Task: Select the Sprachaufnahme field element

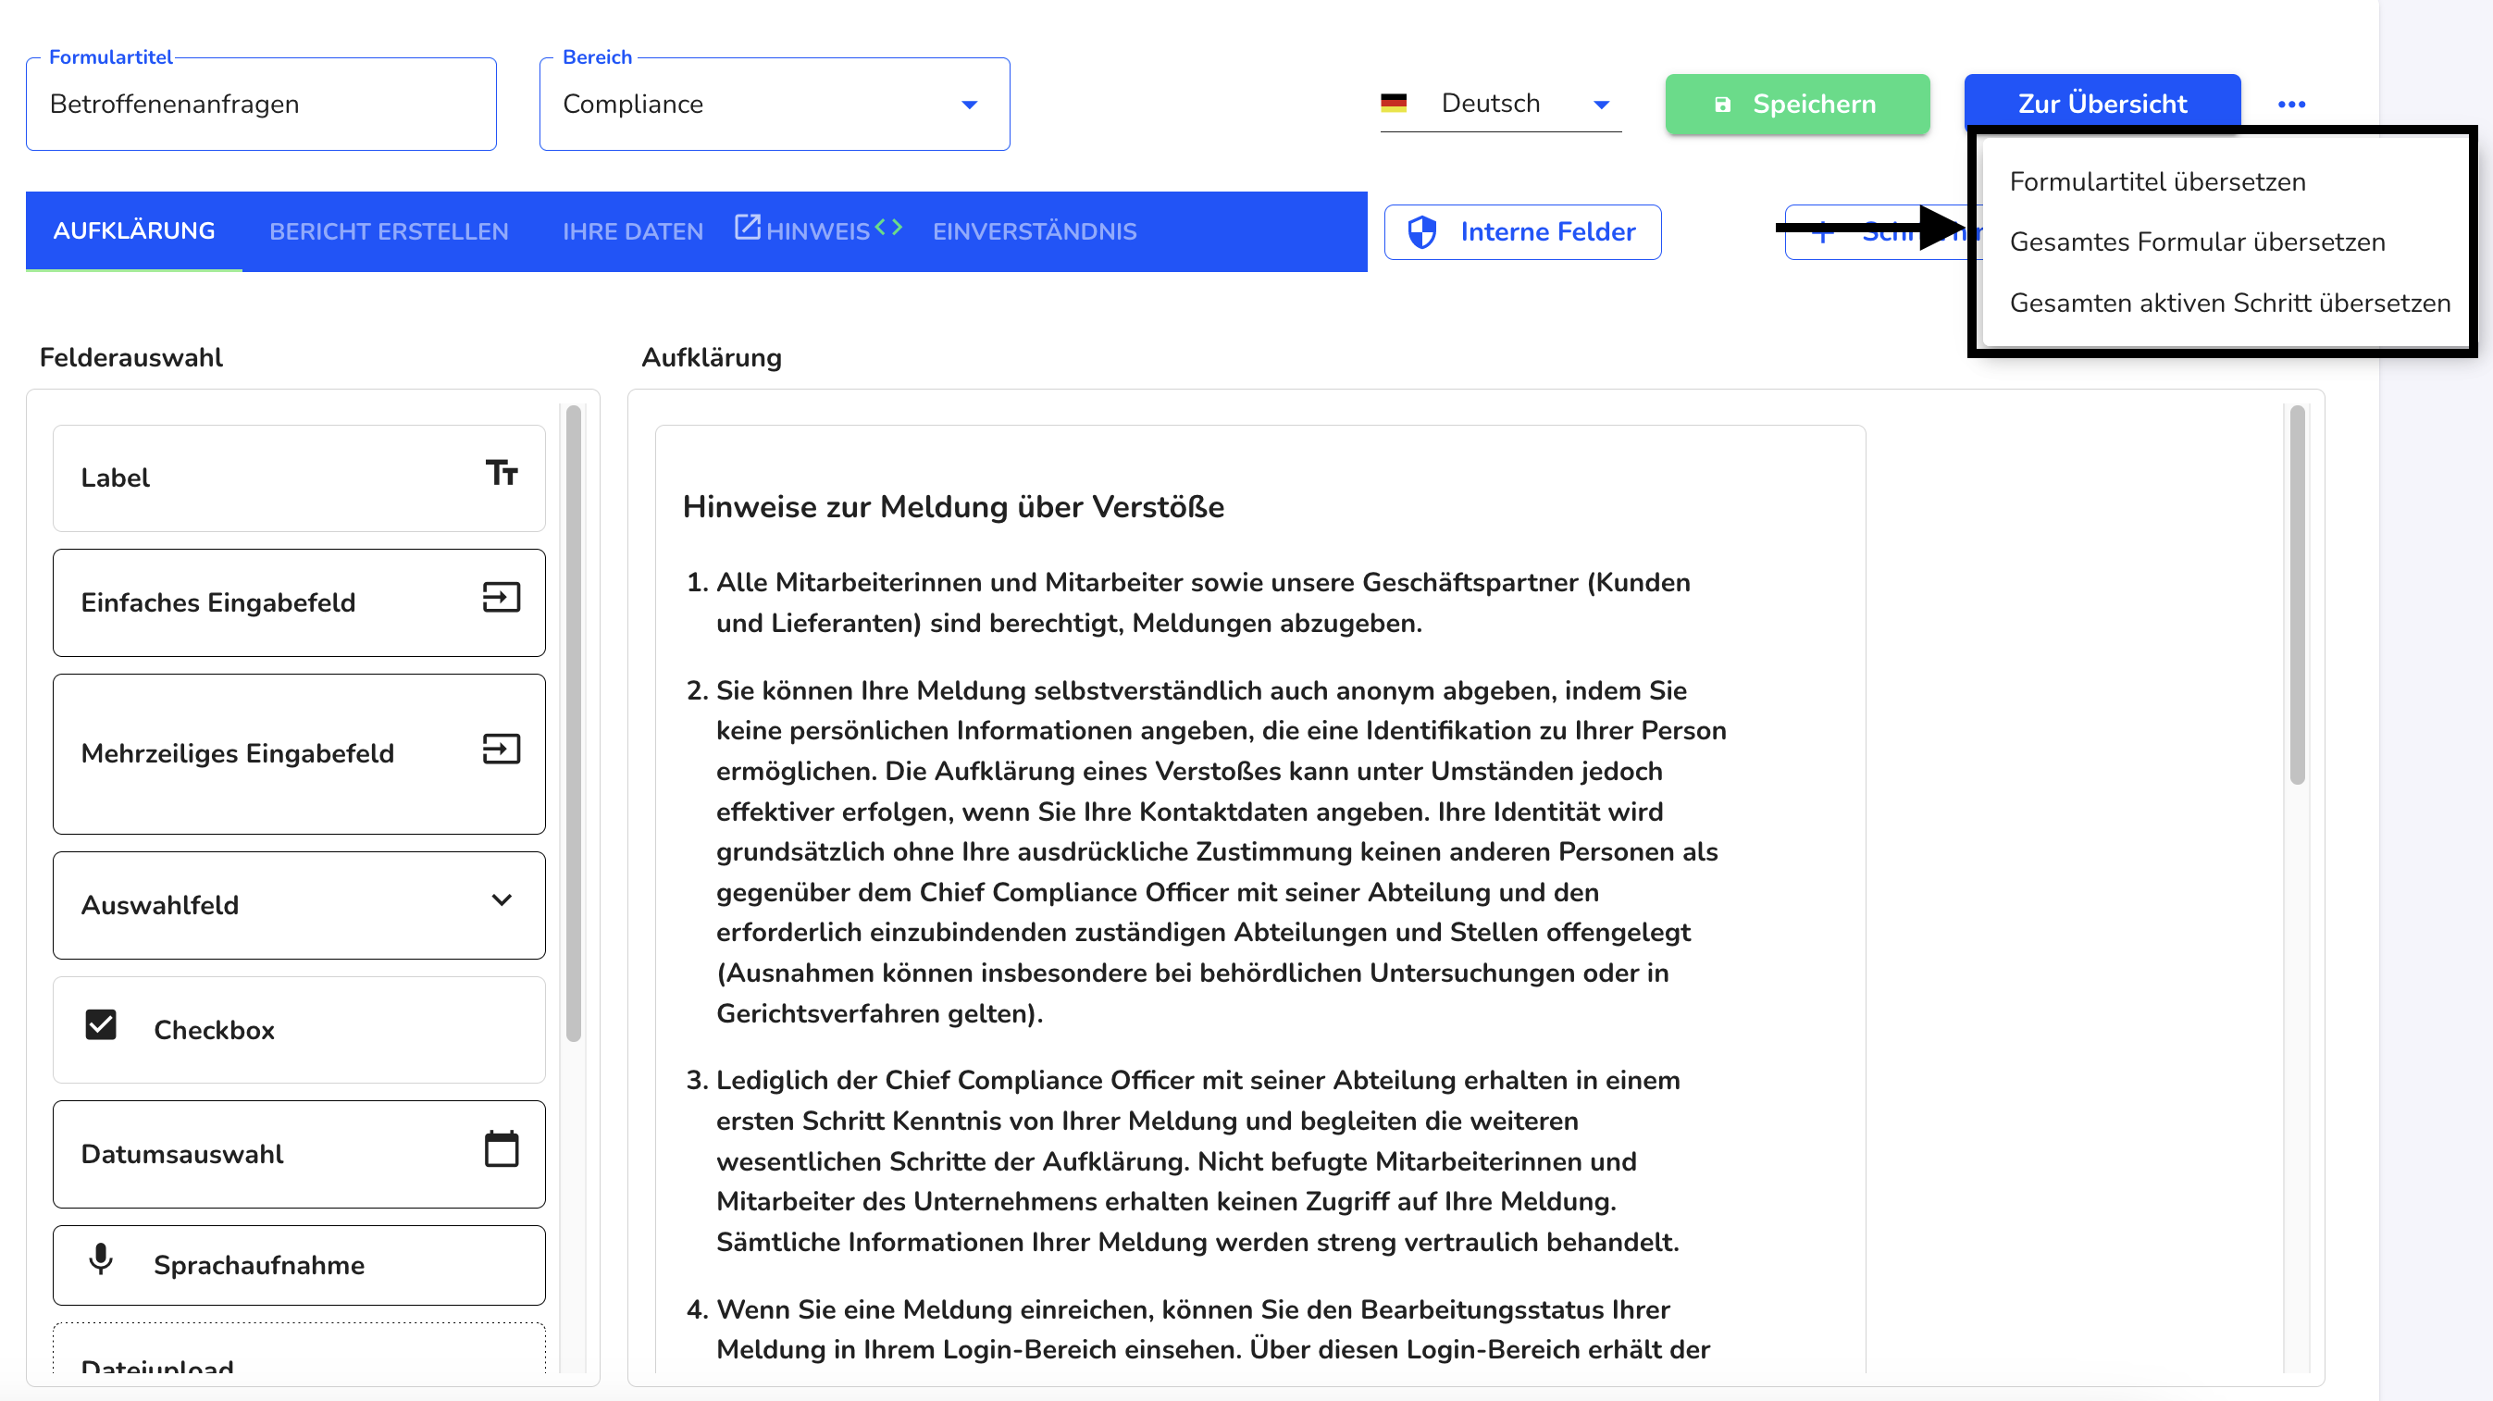Action: [299, 1266]
